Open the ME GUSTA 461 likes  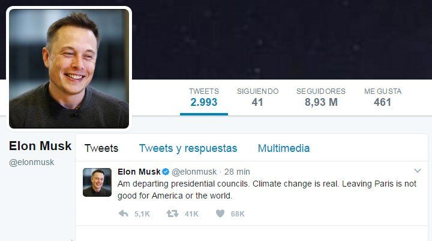382,97
